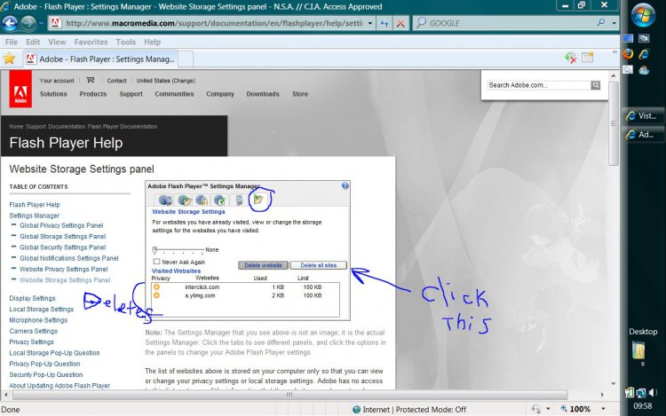
Task: Launch Internet Explorer from quick launch
Action: (x=645, y=54)
